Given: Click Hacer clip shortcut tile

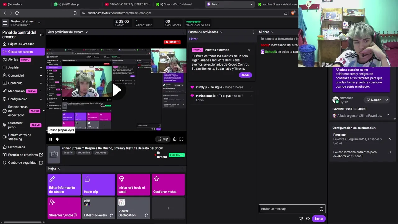Looking at the screenshot, I should [99, 185].
